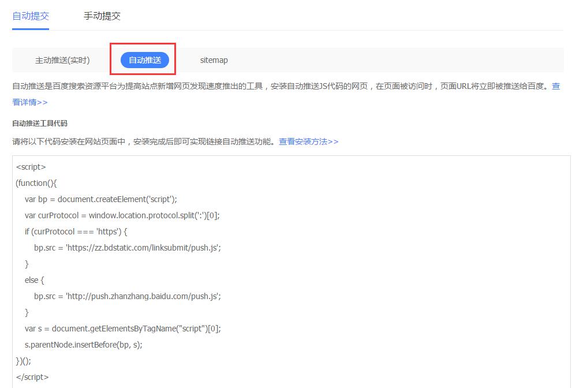Click the 自动推送工具代码 heading
The image size is (572, 388).
[x=40, y=124]
